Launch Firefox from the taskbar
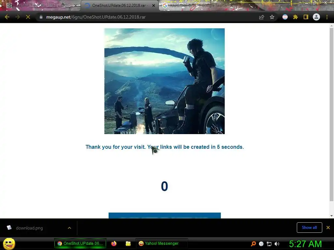Image resolution: width=334 pixels, height=250 pixels. coord(114,243)
